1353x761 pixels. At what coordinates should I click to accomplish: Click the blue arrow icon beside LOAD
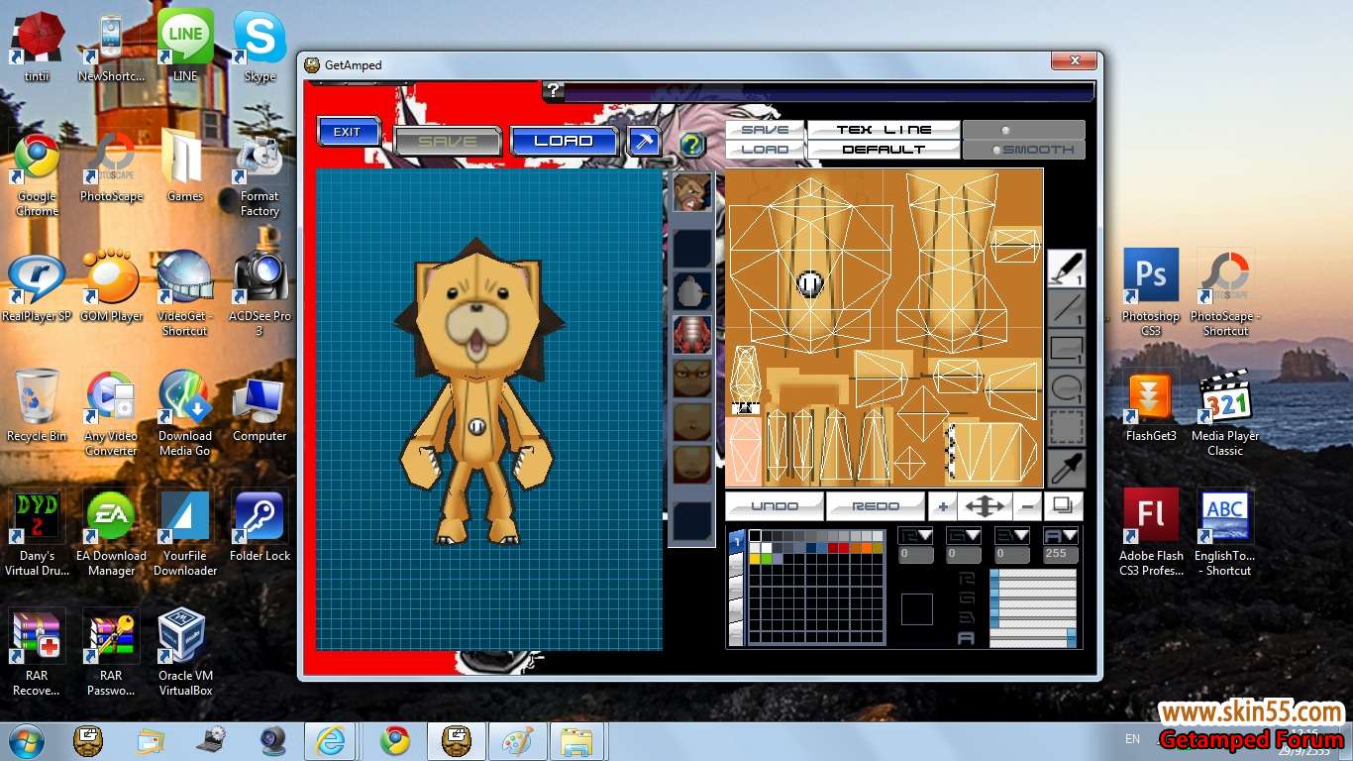click(x=644, y=141)
